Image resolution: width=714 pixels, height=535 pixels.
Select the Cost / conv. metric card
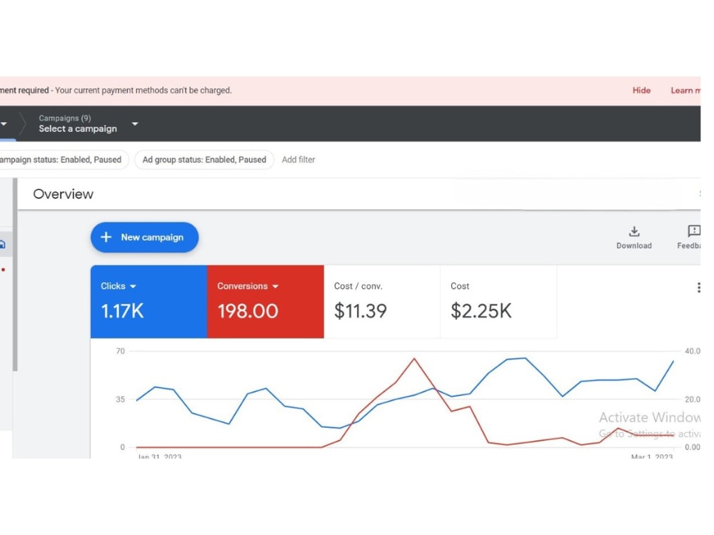(382, 302)
